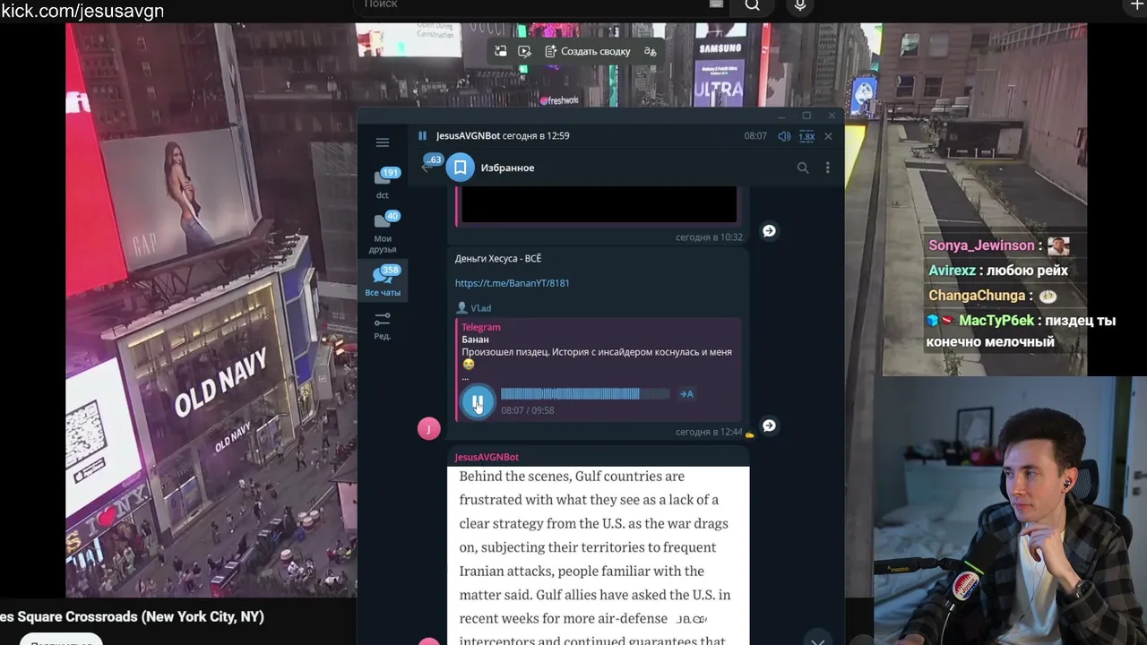Open the on-screen keyboard icon in search

(716, 4)
